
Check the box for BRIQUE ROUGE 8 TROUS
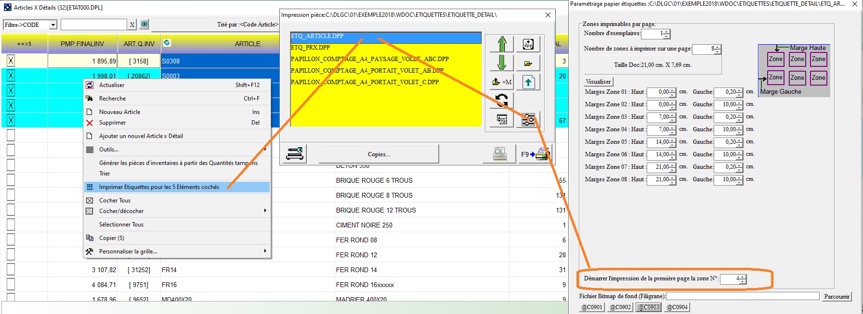pyautogui.click(x=11, y=195)
